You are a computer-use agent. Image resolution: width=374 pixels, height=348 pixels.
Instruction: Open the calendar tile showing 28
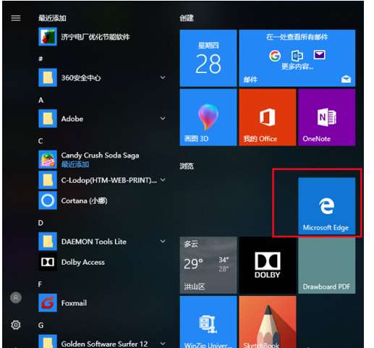click(208, 58)
